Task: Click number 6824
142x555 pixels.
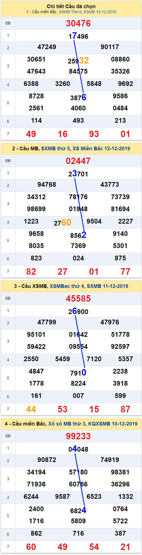Action: 78,510
